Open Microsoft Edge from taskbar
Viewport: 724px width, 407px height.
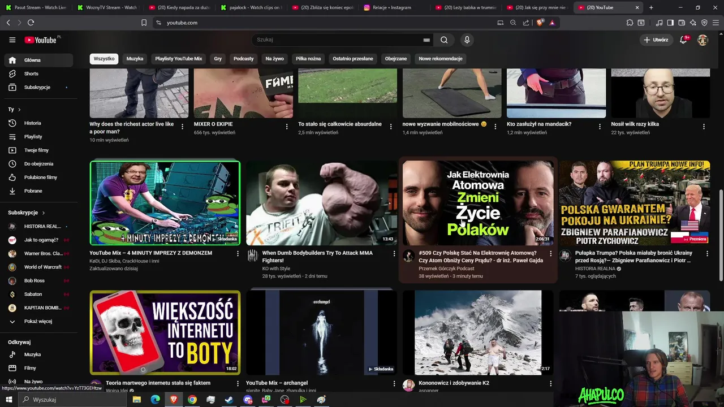155,400
